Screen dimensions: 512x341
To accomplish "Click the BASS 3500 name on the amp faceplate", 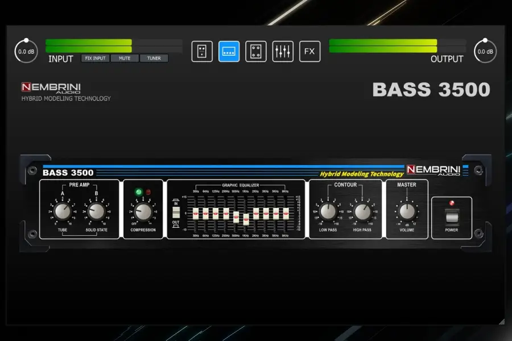I will coord(68,173).
